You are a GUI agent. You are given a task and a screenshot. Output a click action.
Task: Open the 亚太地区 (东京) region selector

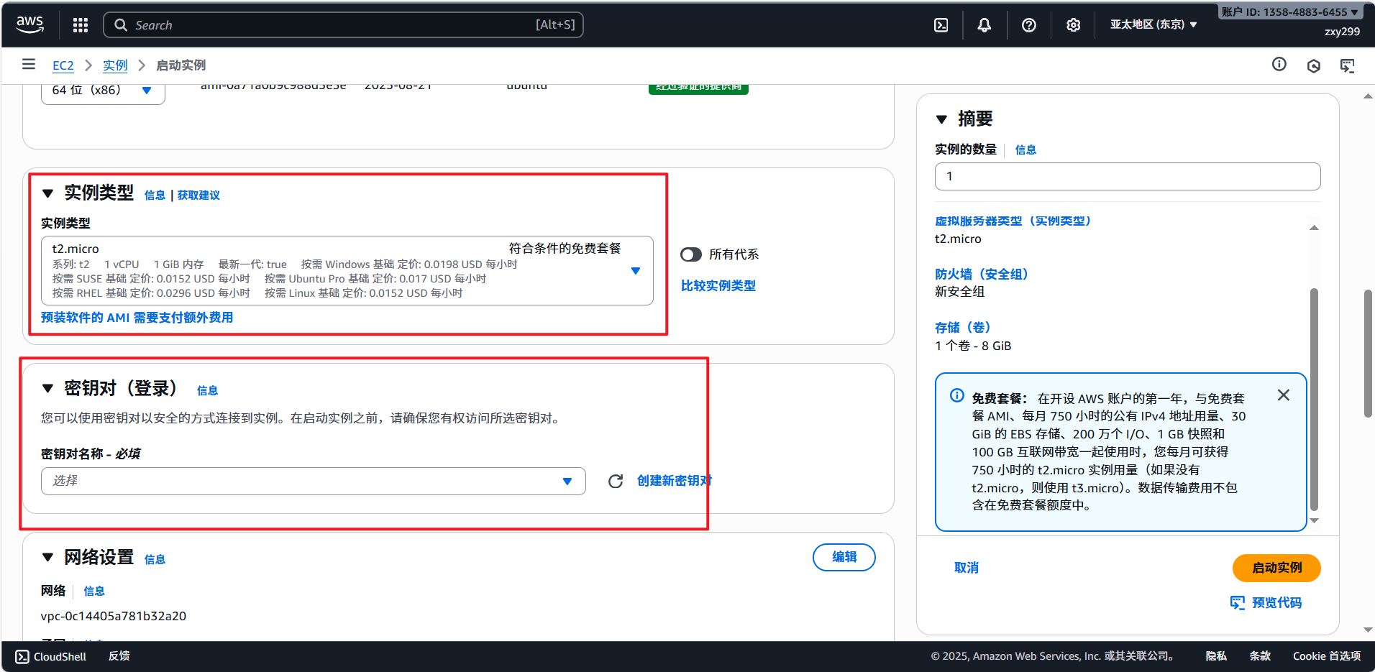1154,24
